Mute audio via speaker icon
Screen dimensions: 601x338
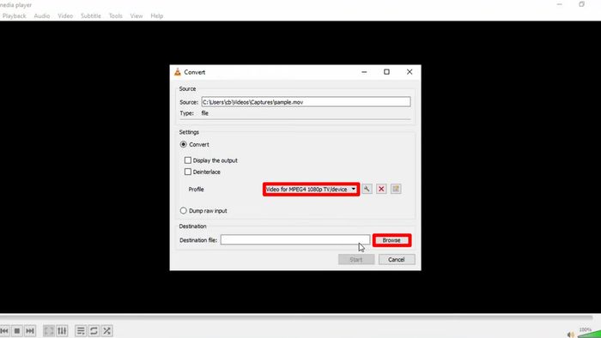[571, 335]
